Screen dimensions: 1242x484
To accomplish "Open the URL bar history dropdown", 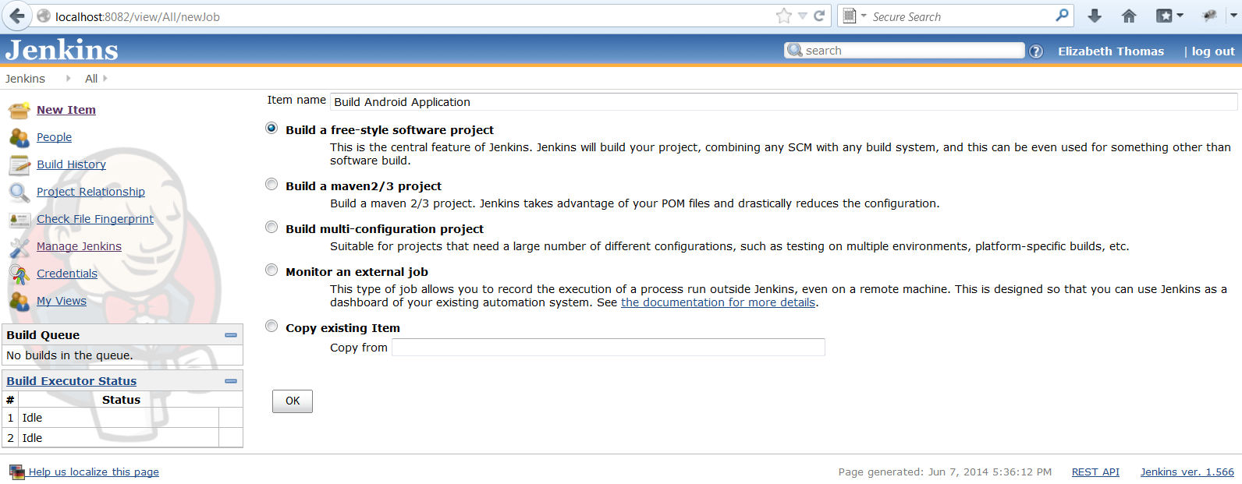I will (x=802, y=16).
